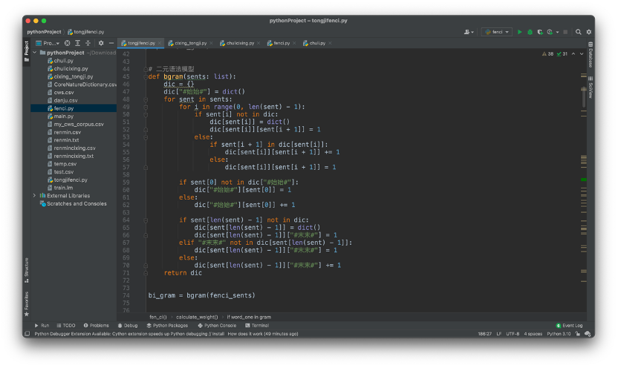Close the tongjifenci.py tab
The height and width of the screenshot is (368, 618).
point(160,43)
